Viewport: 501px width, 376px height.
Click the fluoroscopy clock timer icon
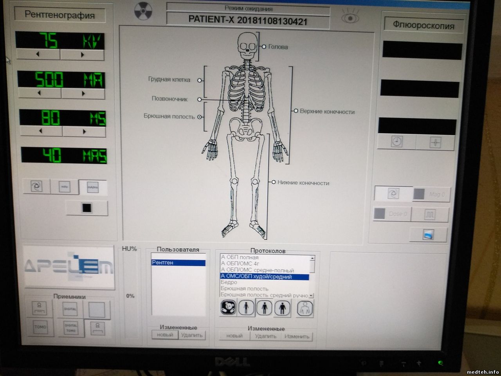[x=396, y=142]
